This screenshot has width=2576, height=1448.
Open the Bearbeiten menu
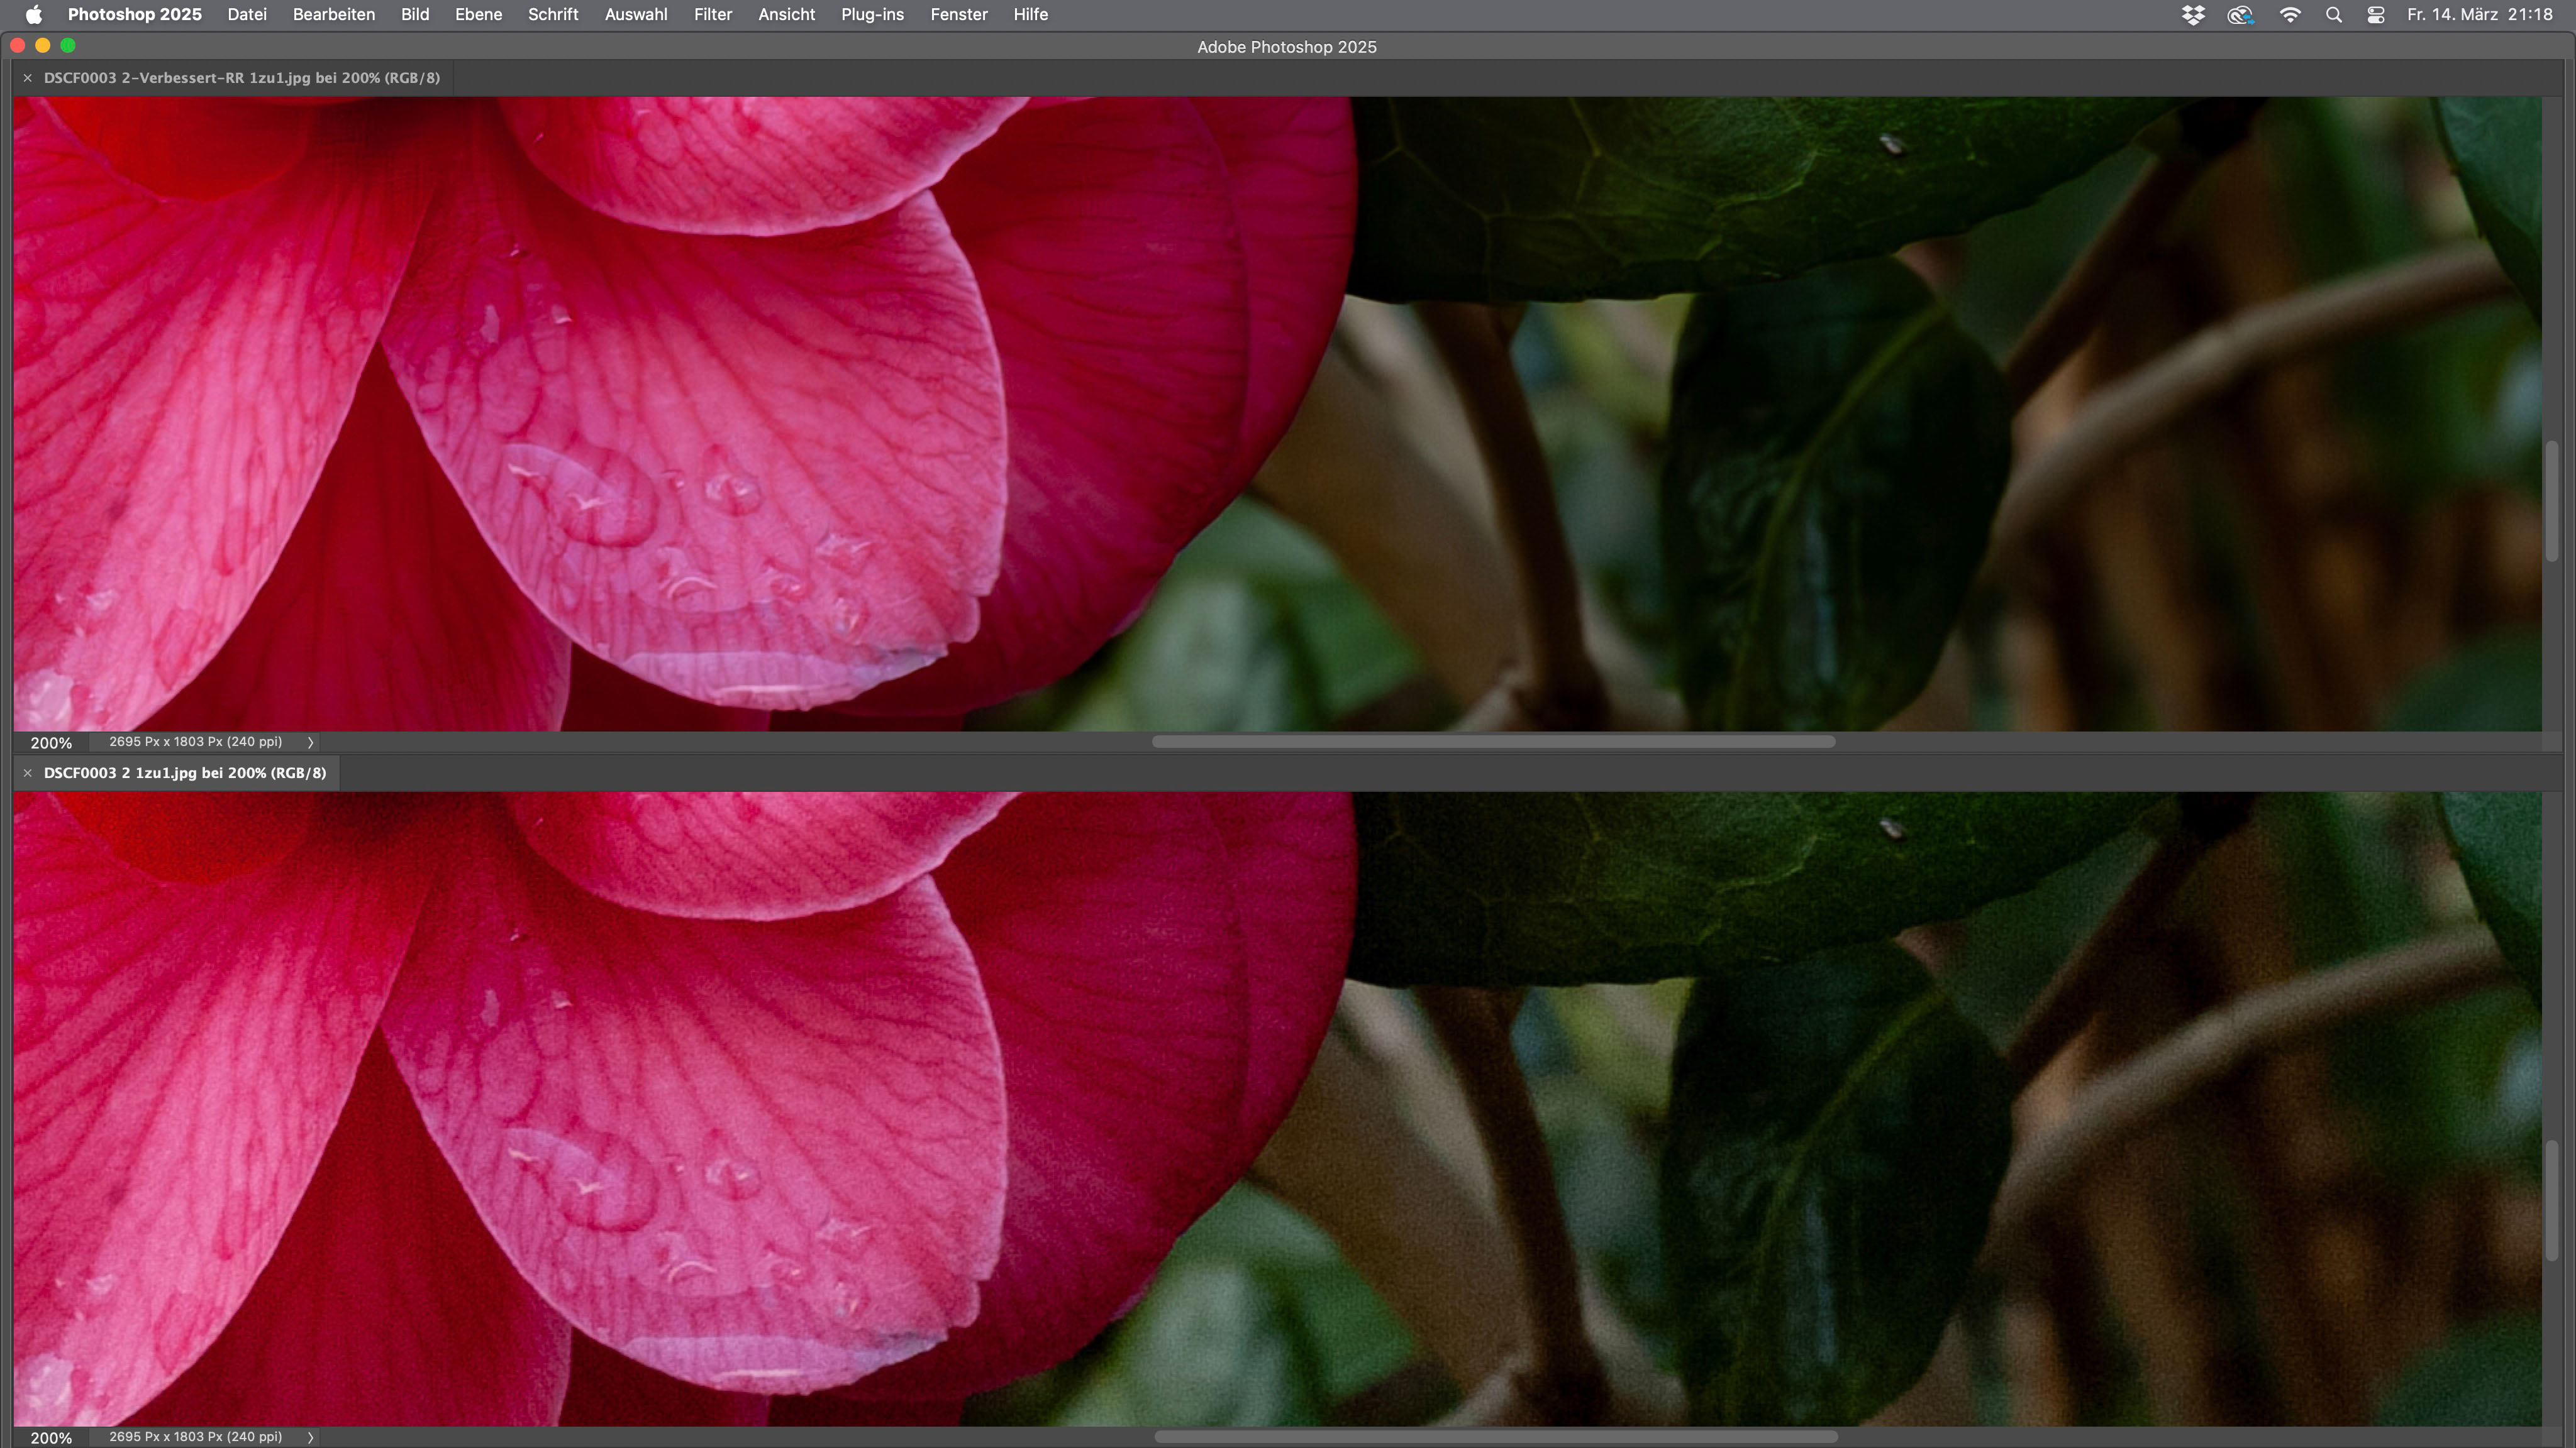coord(333,14)
